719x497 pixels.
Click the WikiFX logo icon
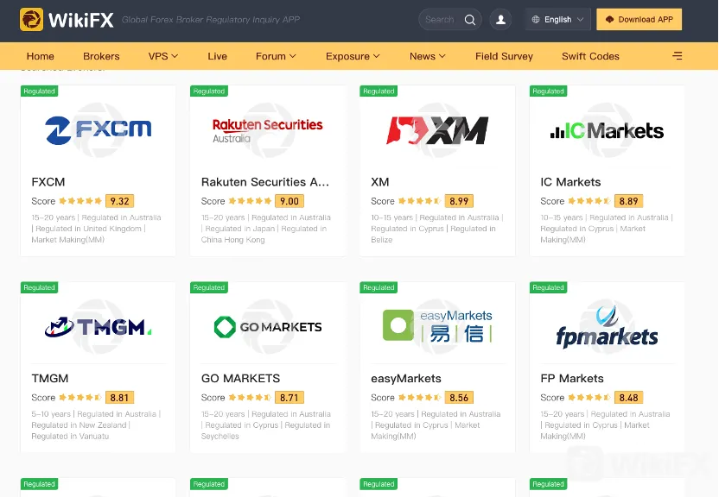pyautogui.click(x=31, y=20)
